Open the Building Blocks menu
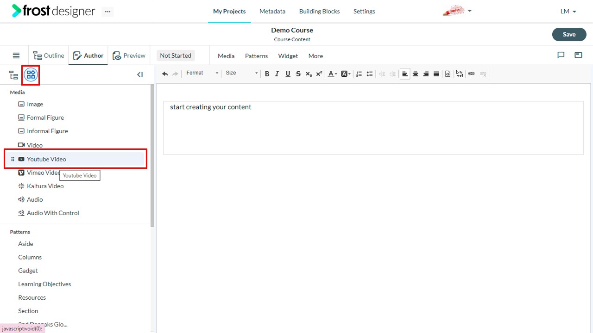Viewport: 593px width, 333px height. pos(319,11)
